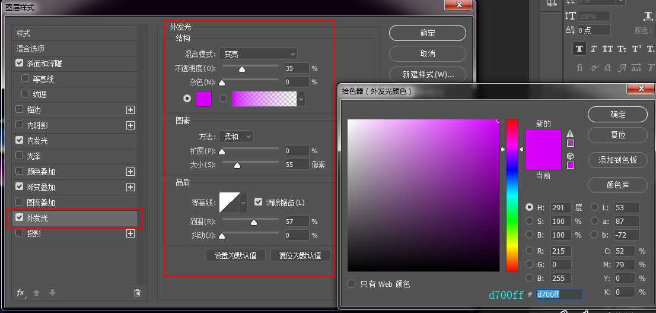Click the 新建样式 button
The image size is (656, 313).
427,75
